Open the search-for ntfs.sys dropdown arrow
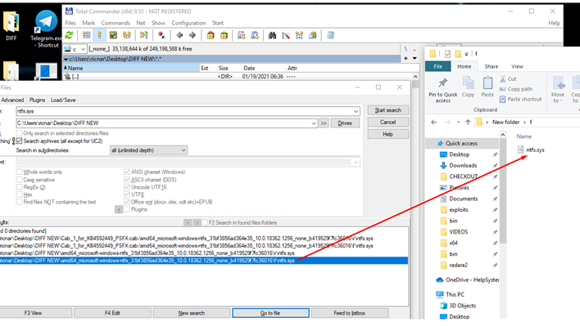Image resolution: width=580 pixels, height=326 pixels. coord(356,111)
